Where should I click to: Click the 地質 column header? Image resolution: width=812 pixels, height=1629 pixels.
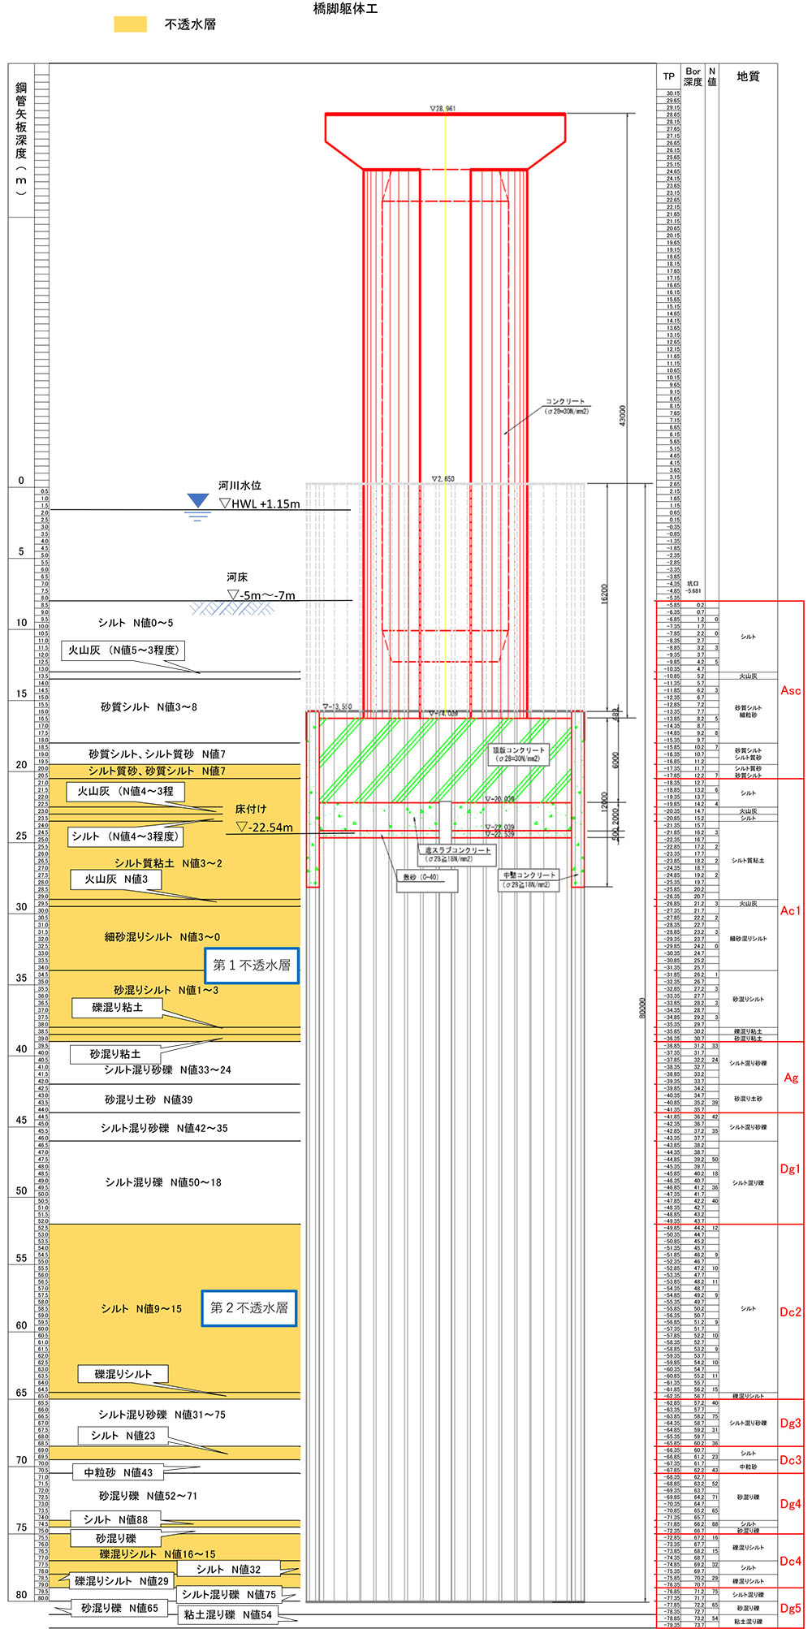pos(748,76)
